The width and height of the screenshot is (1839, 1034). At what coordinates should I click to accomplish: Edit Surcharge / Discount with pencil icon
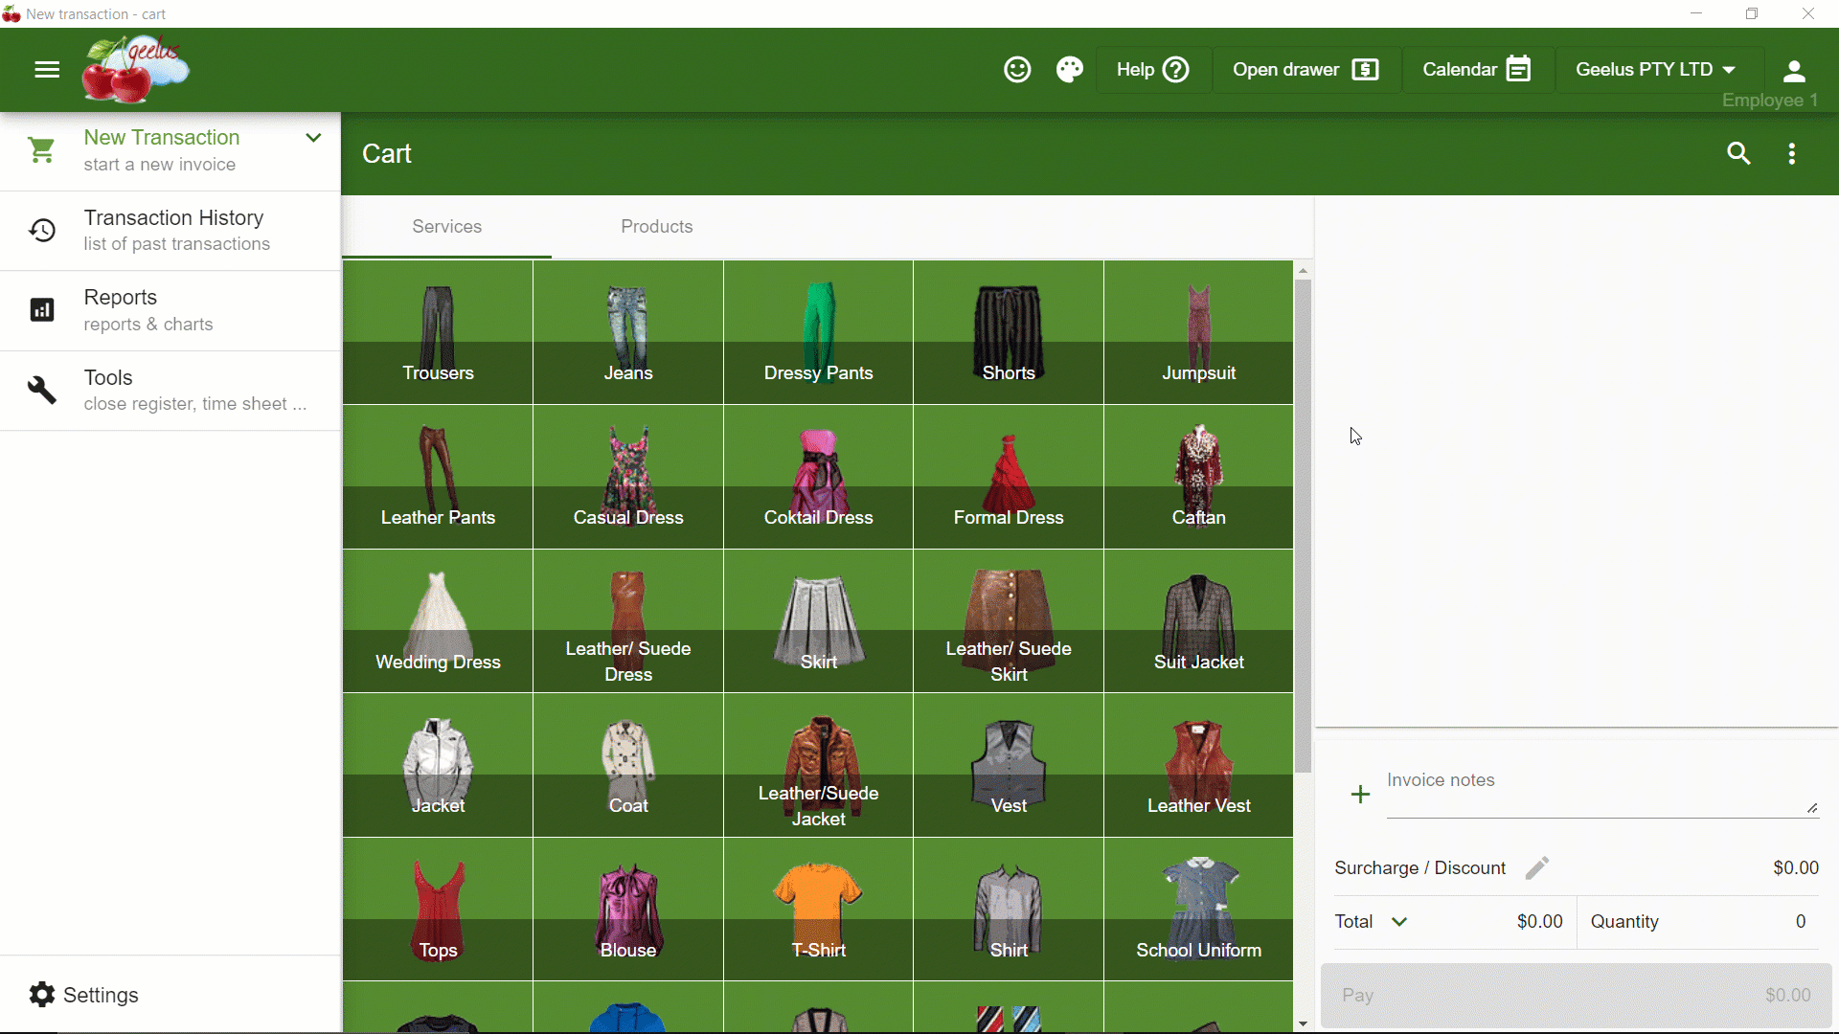(1536, 868)
